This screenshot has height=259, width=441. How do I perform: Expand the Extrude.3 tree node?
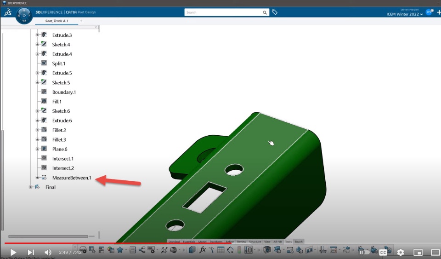(37, 35)
